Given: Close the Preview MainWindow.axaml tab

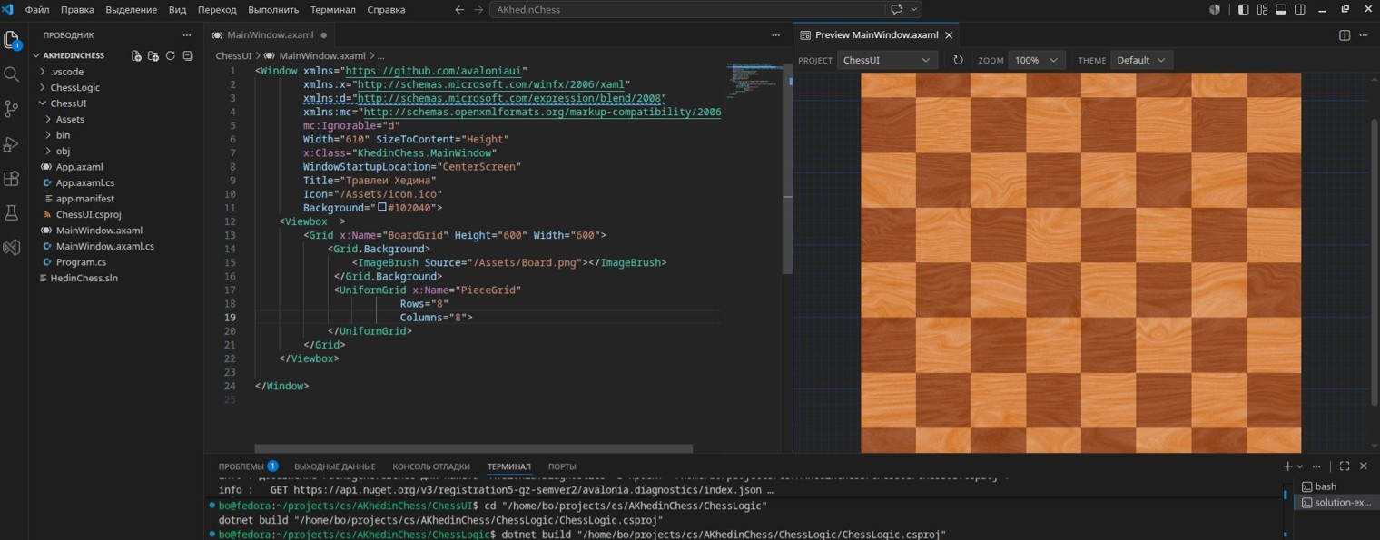Looking at the screenshot, I should [949, 35].
